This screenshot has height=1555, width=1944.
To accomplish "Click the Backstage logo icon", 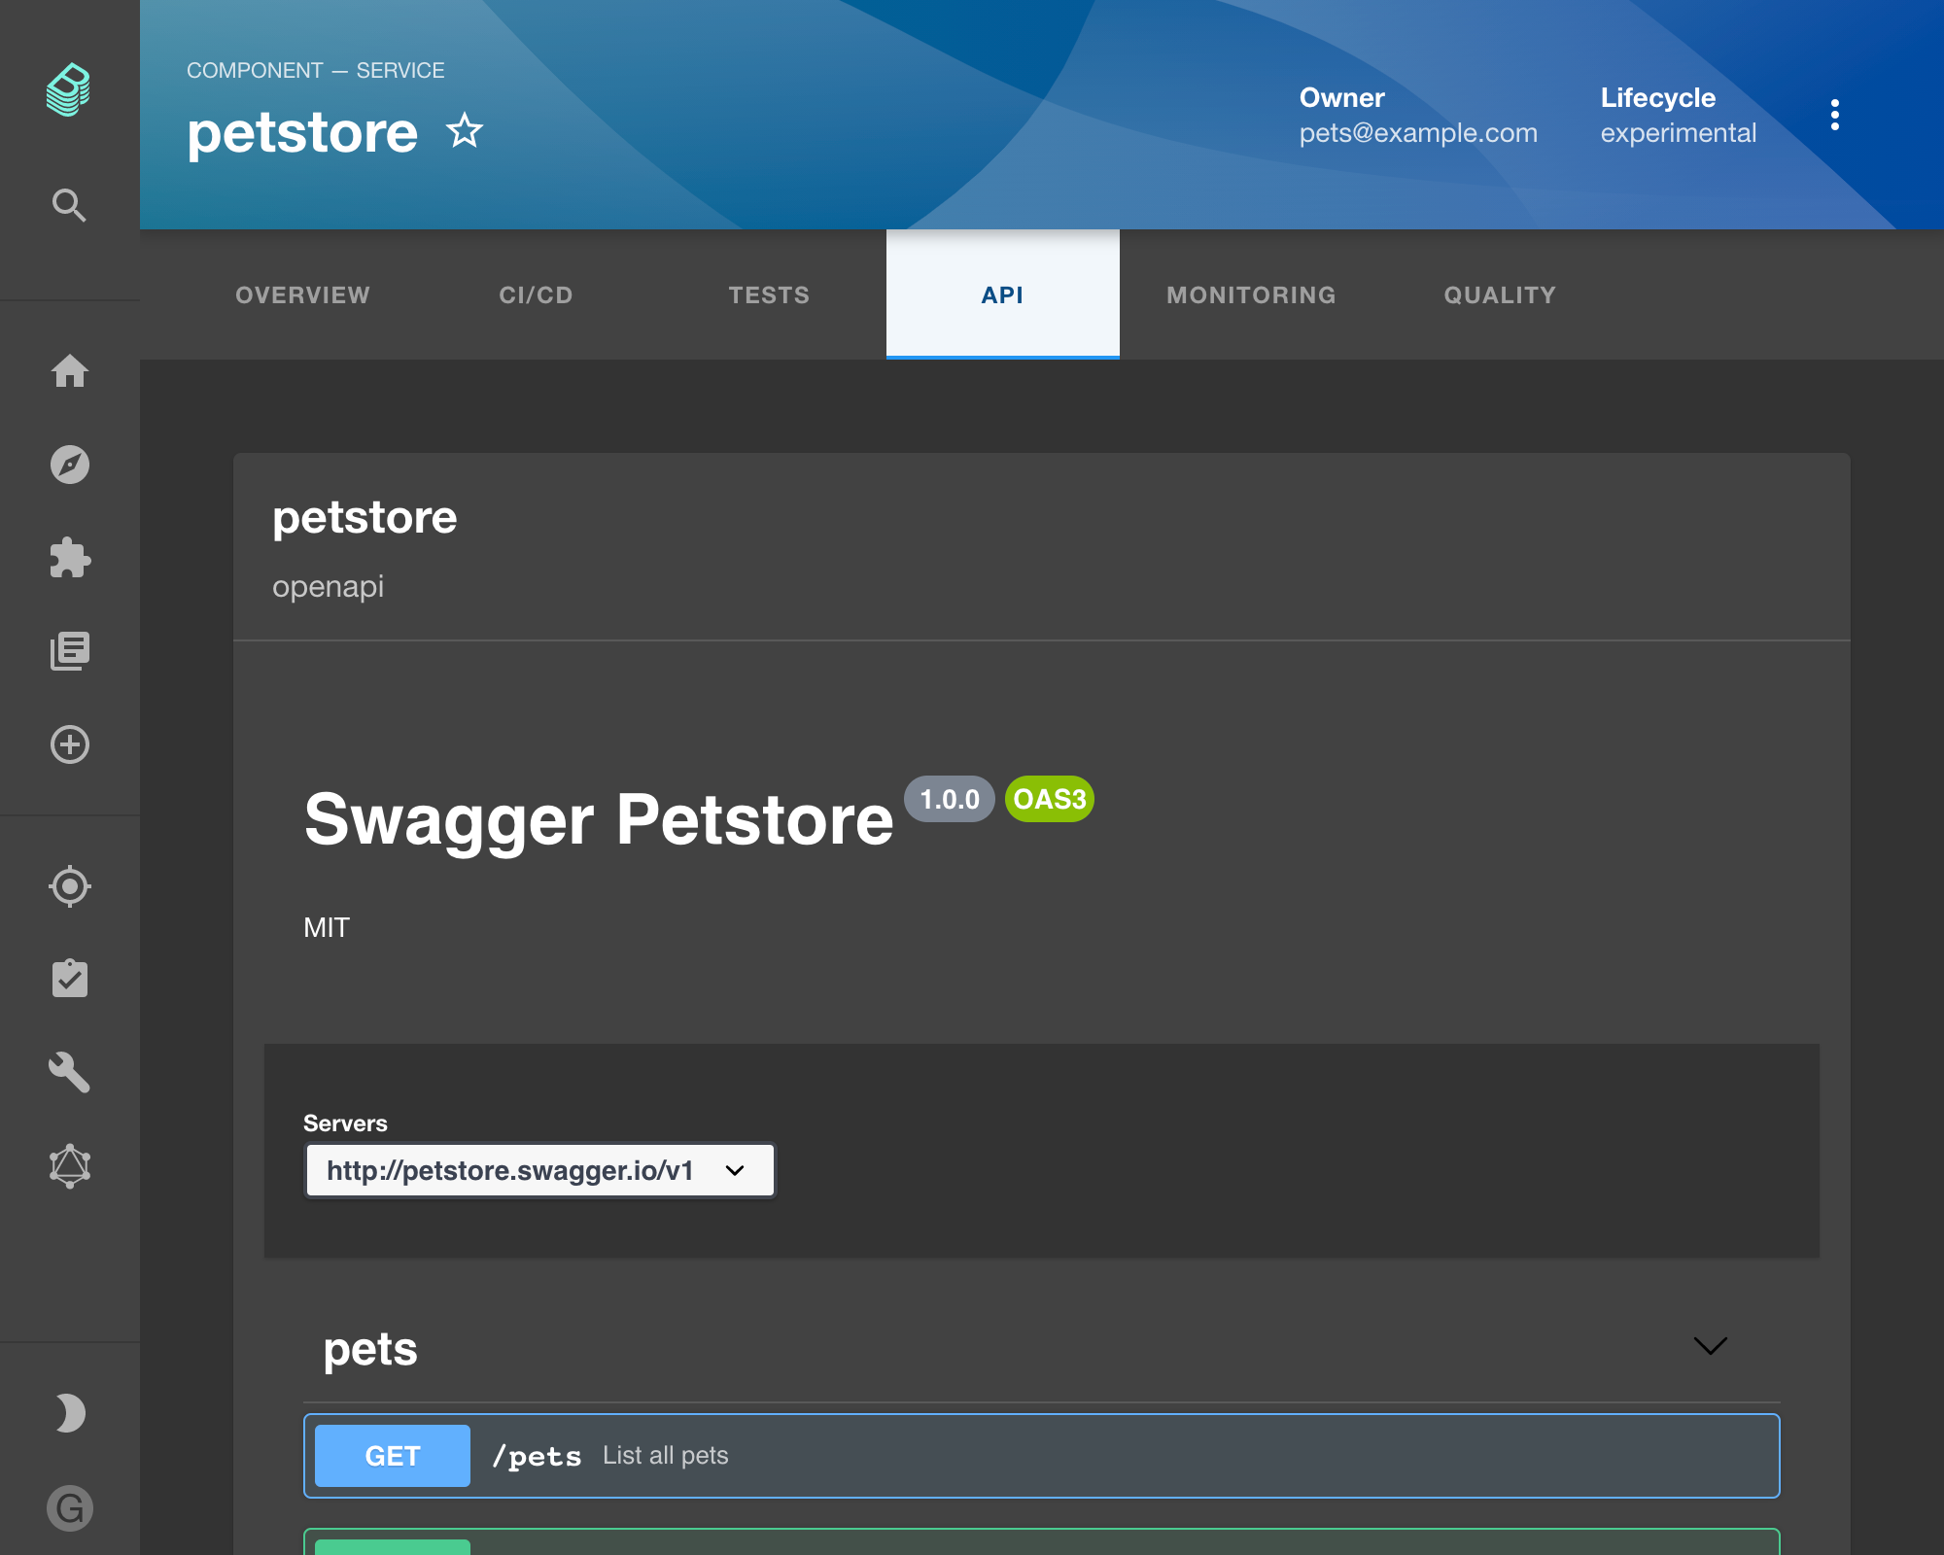I will point(69,89).
